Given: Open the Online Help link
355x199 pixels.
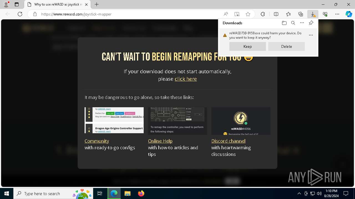Looking at the screenshot, I should pos(160,141).
